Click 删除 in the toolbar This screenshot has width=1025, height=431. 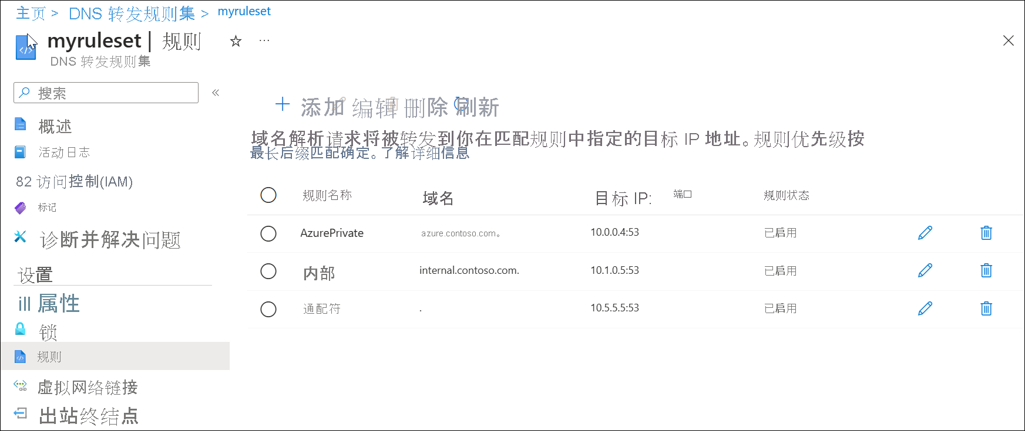[426, 107]
